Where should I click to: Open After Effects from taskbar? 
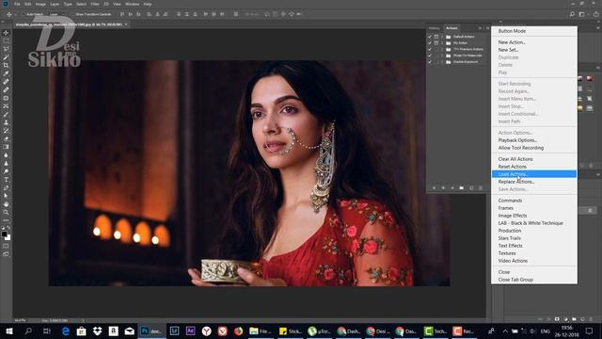pyautogui.click(x=190, y=331)
